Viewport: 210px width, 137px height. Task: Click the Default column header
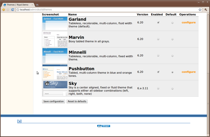click(x=171, y=14)
